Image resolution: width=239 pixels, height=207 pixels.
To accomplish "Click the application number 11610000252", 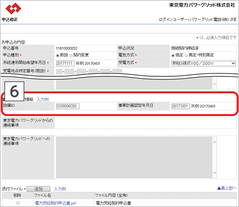I will point(67,48).
